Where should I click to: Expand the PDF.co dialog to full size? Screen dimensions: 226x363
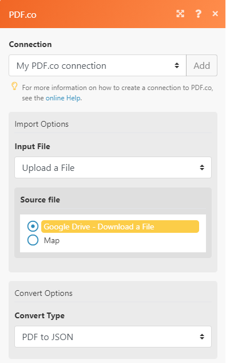pos(180,14)
